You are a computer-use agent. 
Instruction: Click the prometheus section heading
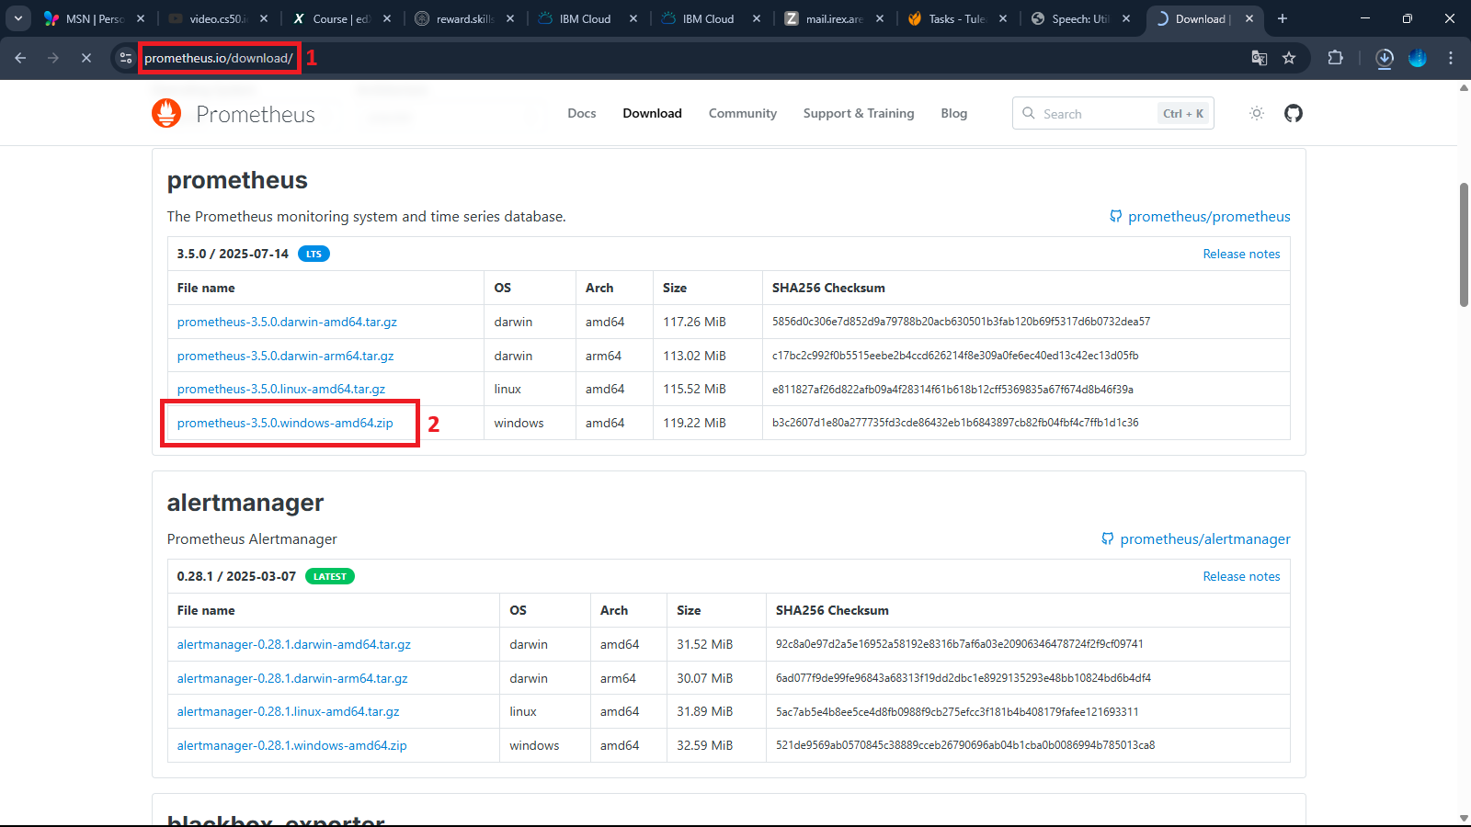tap(237, 180)
